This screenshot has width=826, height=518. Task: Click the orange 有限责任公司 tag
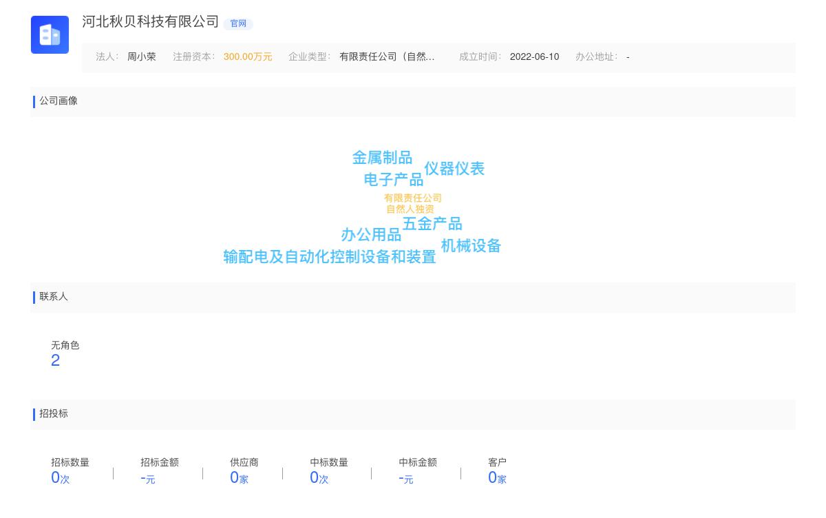[x=413, y=198]
